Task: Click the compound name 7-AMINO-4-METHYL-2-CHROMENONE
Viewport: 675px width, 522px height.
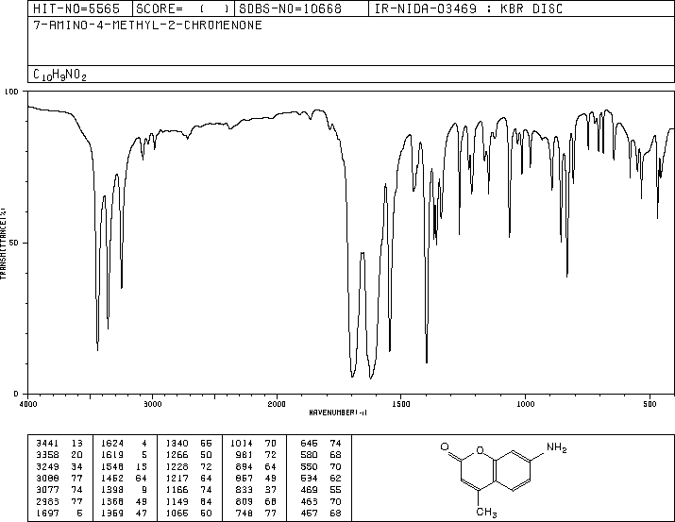Action: (147, 25)
